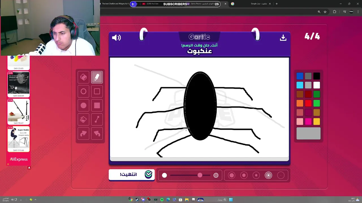Select the straight line tool
The width and height of the screenshot is (362, 203).
[x=97, y=120]
